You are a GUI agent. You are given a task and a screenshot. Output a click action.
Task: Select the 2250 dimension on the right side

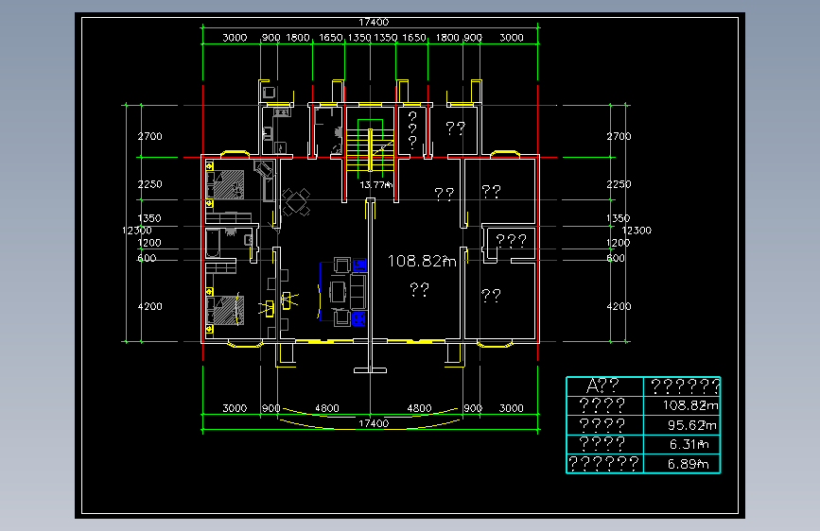click(619, 184)
